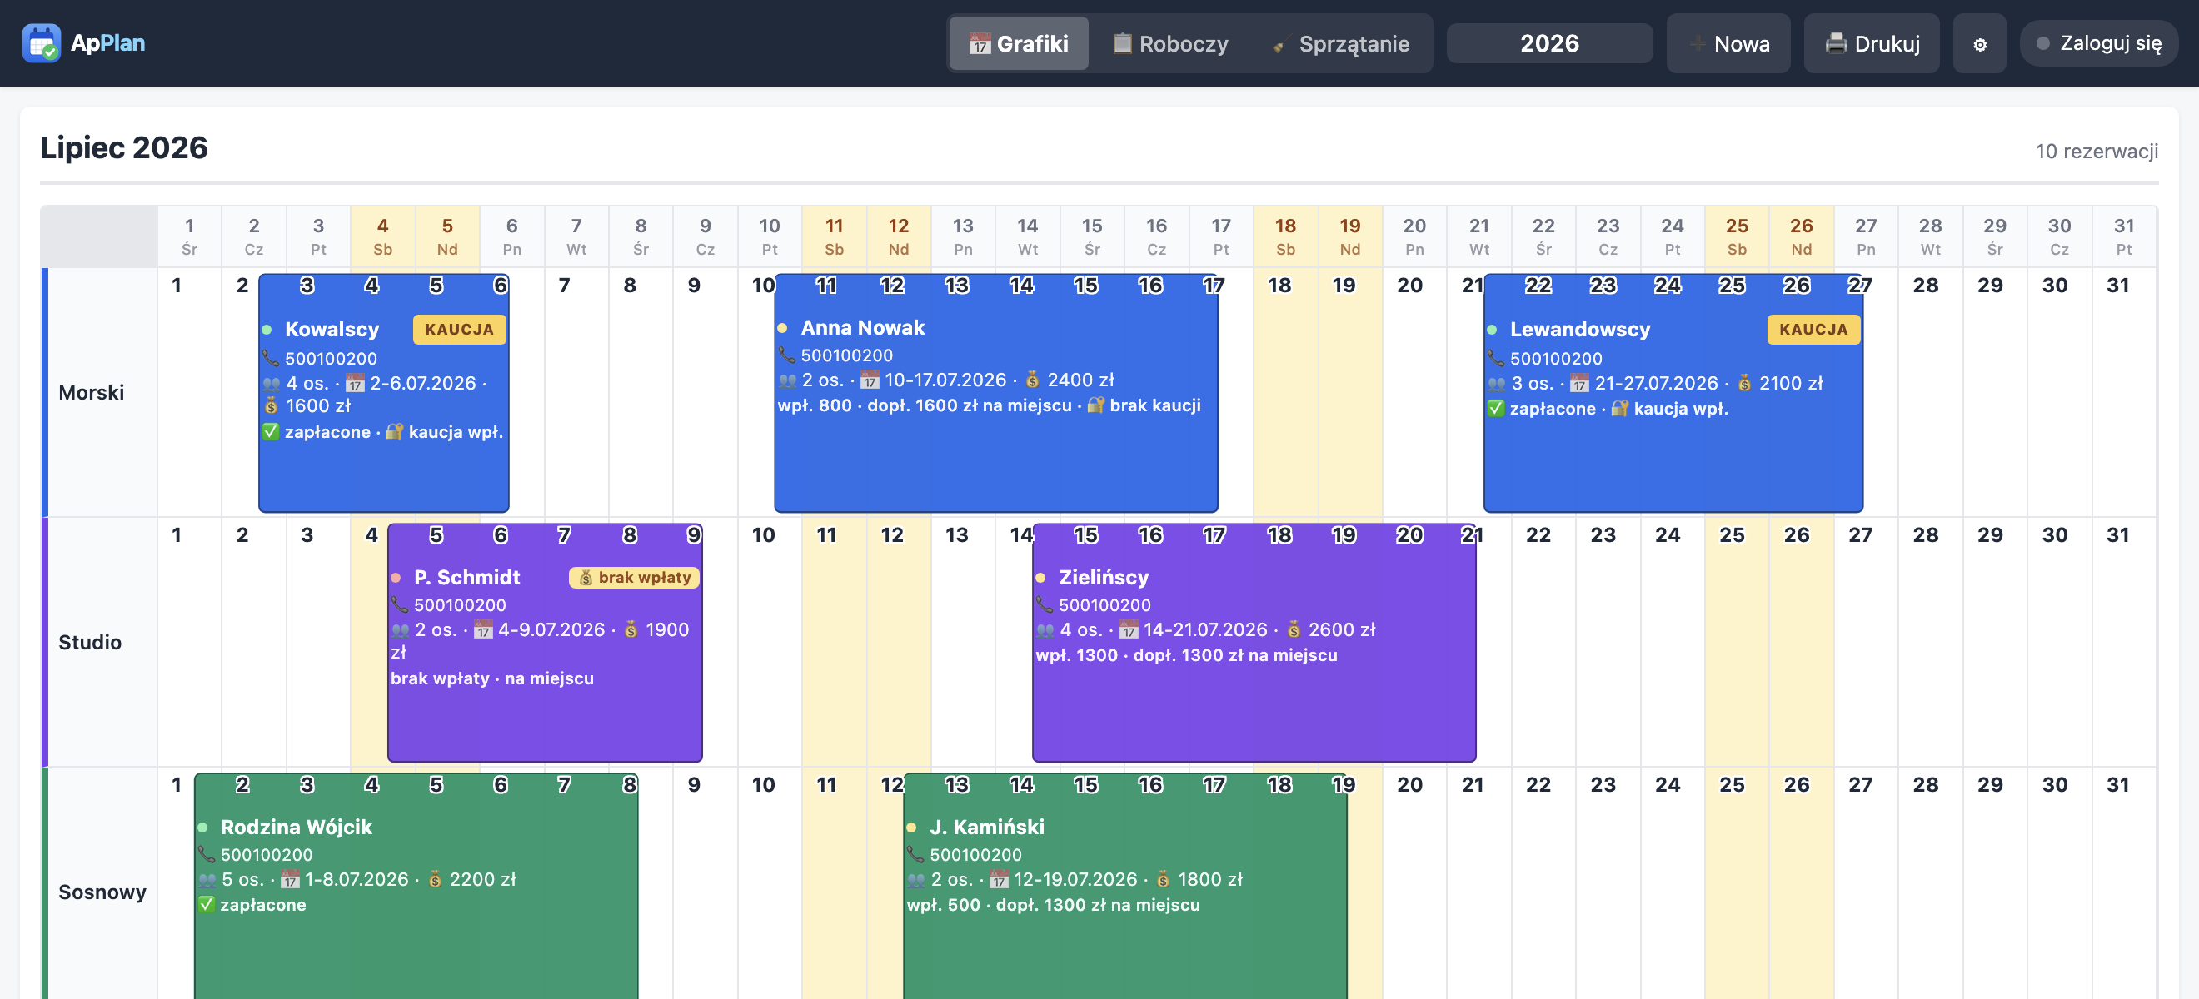Click the phone icon in Anna Nowak card
Screen dimensions: 2199x999
click(x=786, y=355)
